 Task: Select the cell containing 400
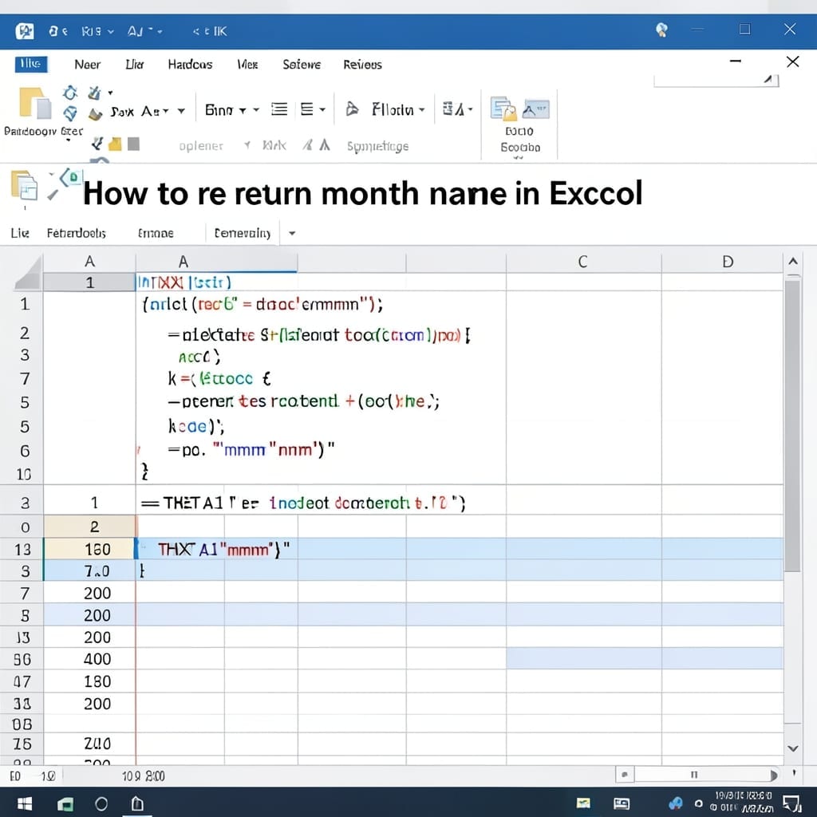coord(89,659)
